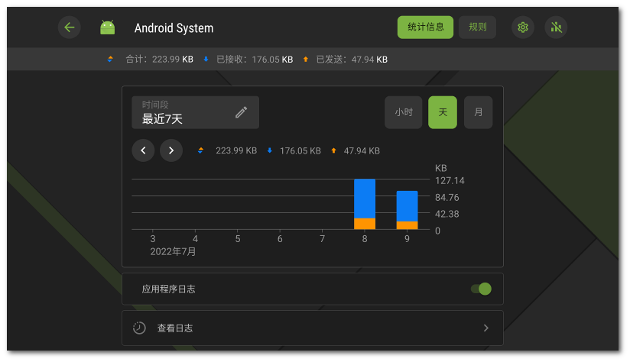
Task: Click the Android System app icon
Action: coord(107,27)
